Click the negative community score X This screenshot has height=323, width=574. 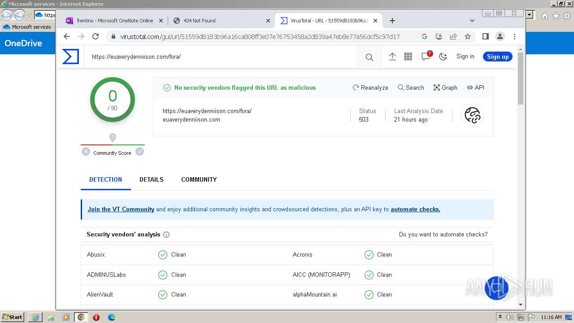[x=86, y=152]
